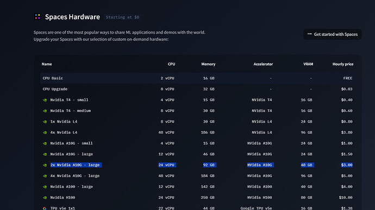
Task: Select 'TPU v5e 1x1' row name
Action: point(62,208)
